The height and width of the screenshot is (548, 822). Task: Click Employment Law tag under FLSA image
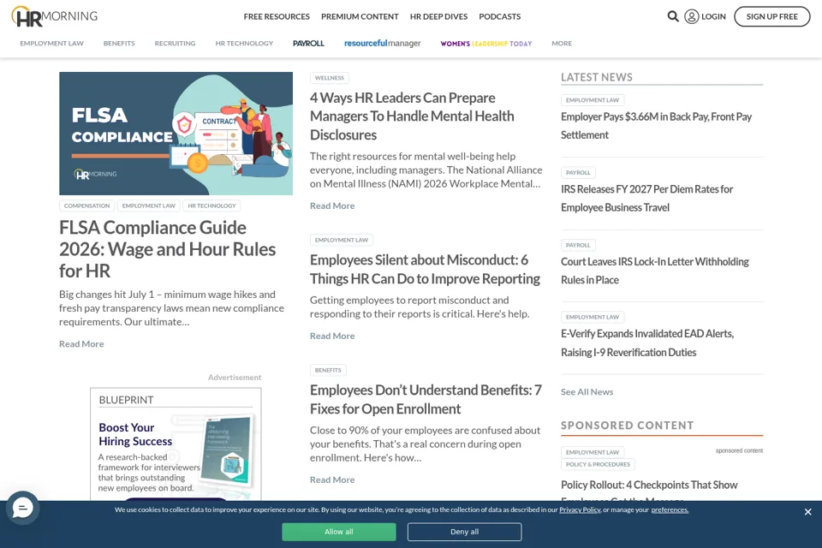[x=149, y=205]
